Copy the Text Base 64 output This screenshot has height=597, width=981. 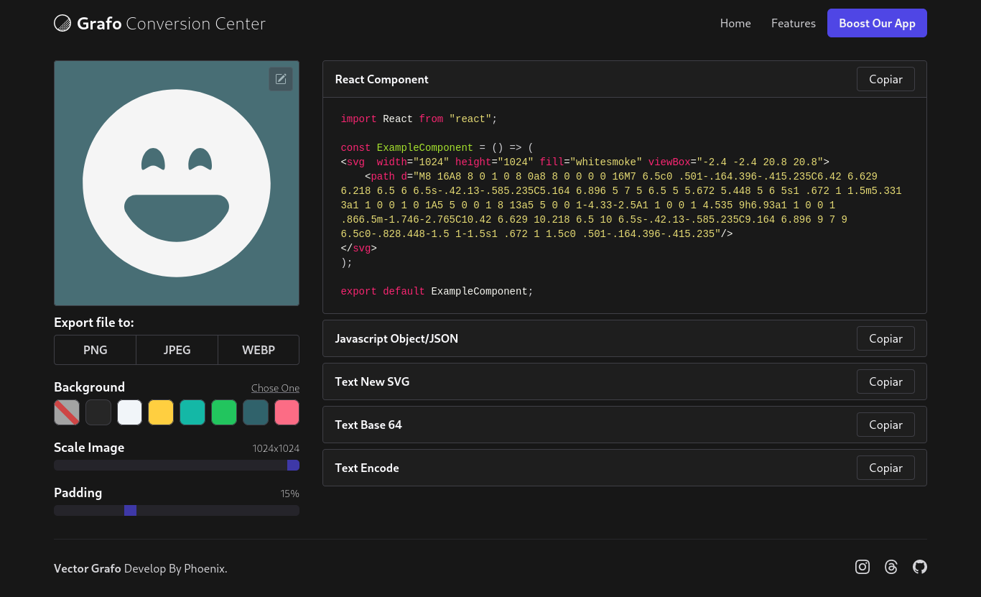tap(885, 425)
